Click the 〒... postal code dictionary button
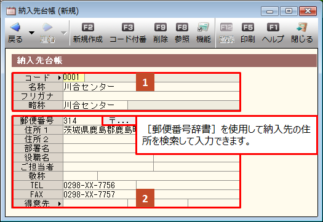The width and height of the screenshot is (323, 222). pos(119,121)
